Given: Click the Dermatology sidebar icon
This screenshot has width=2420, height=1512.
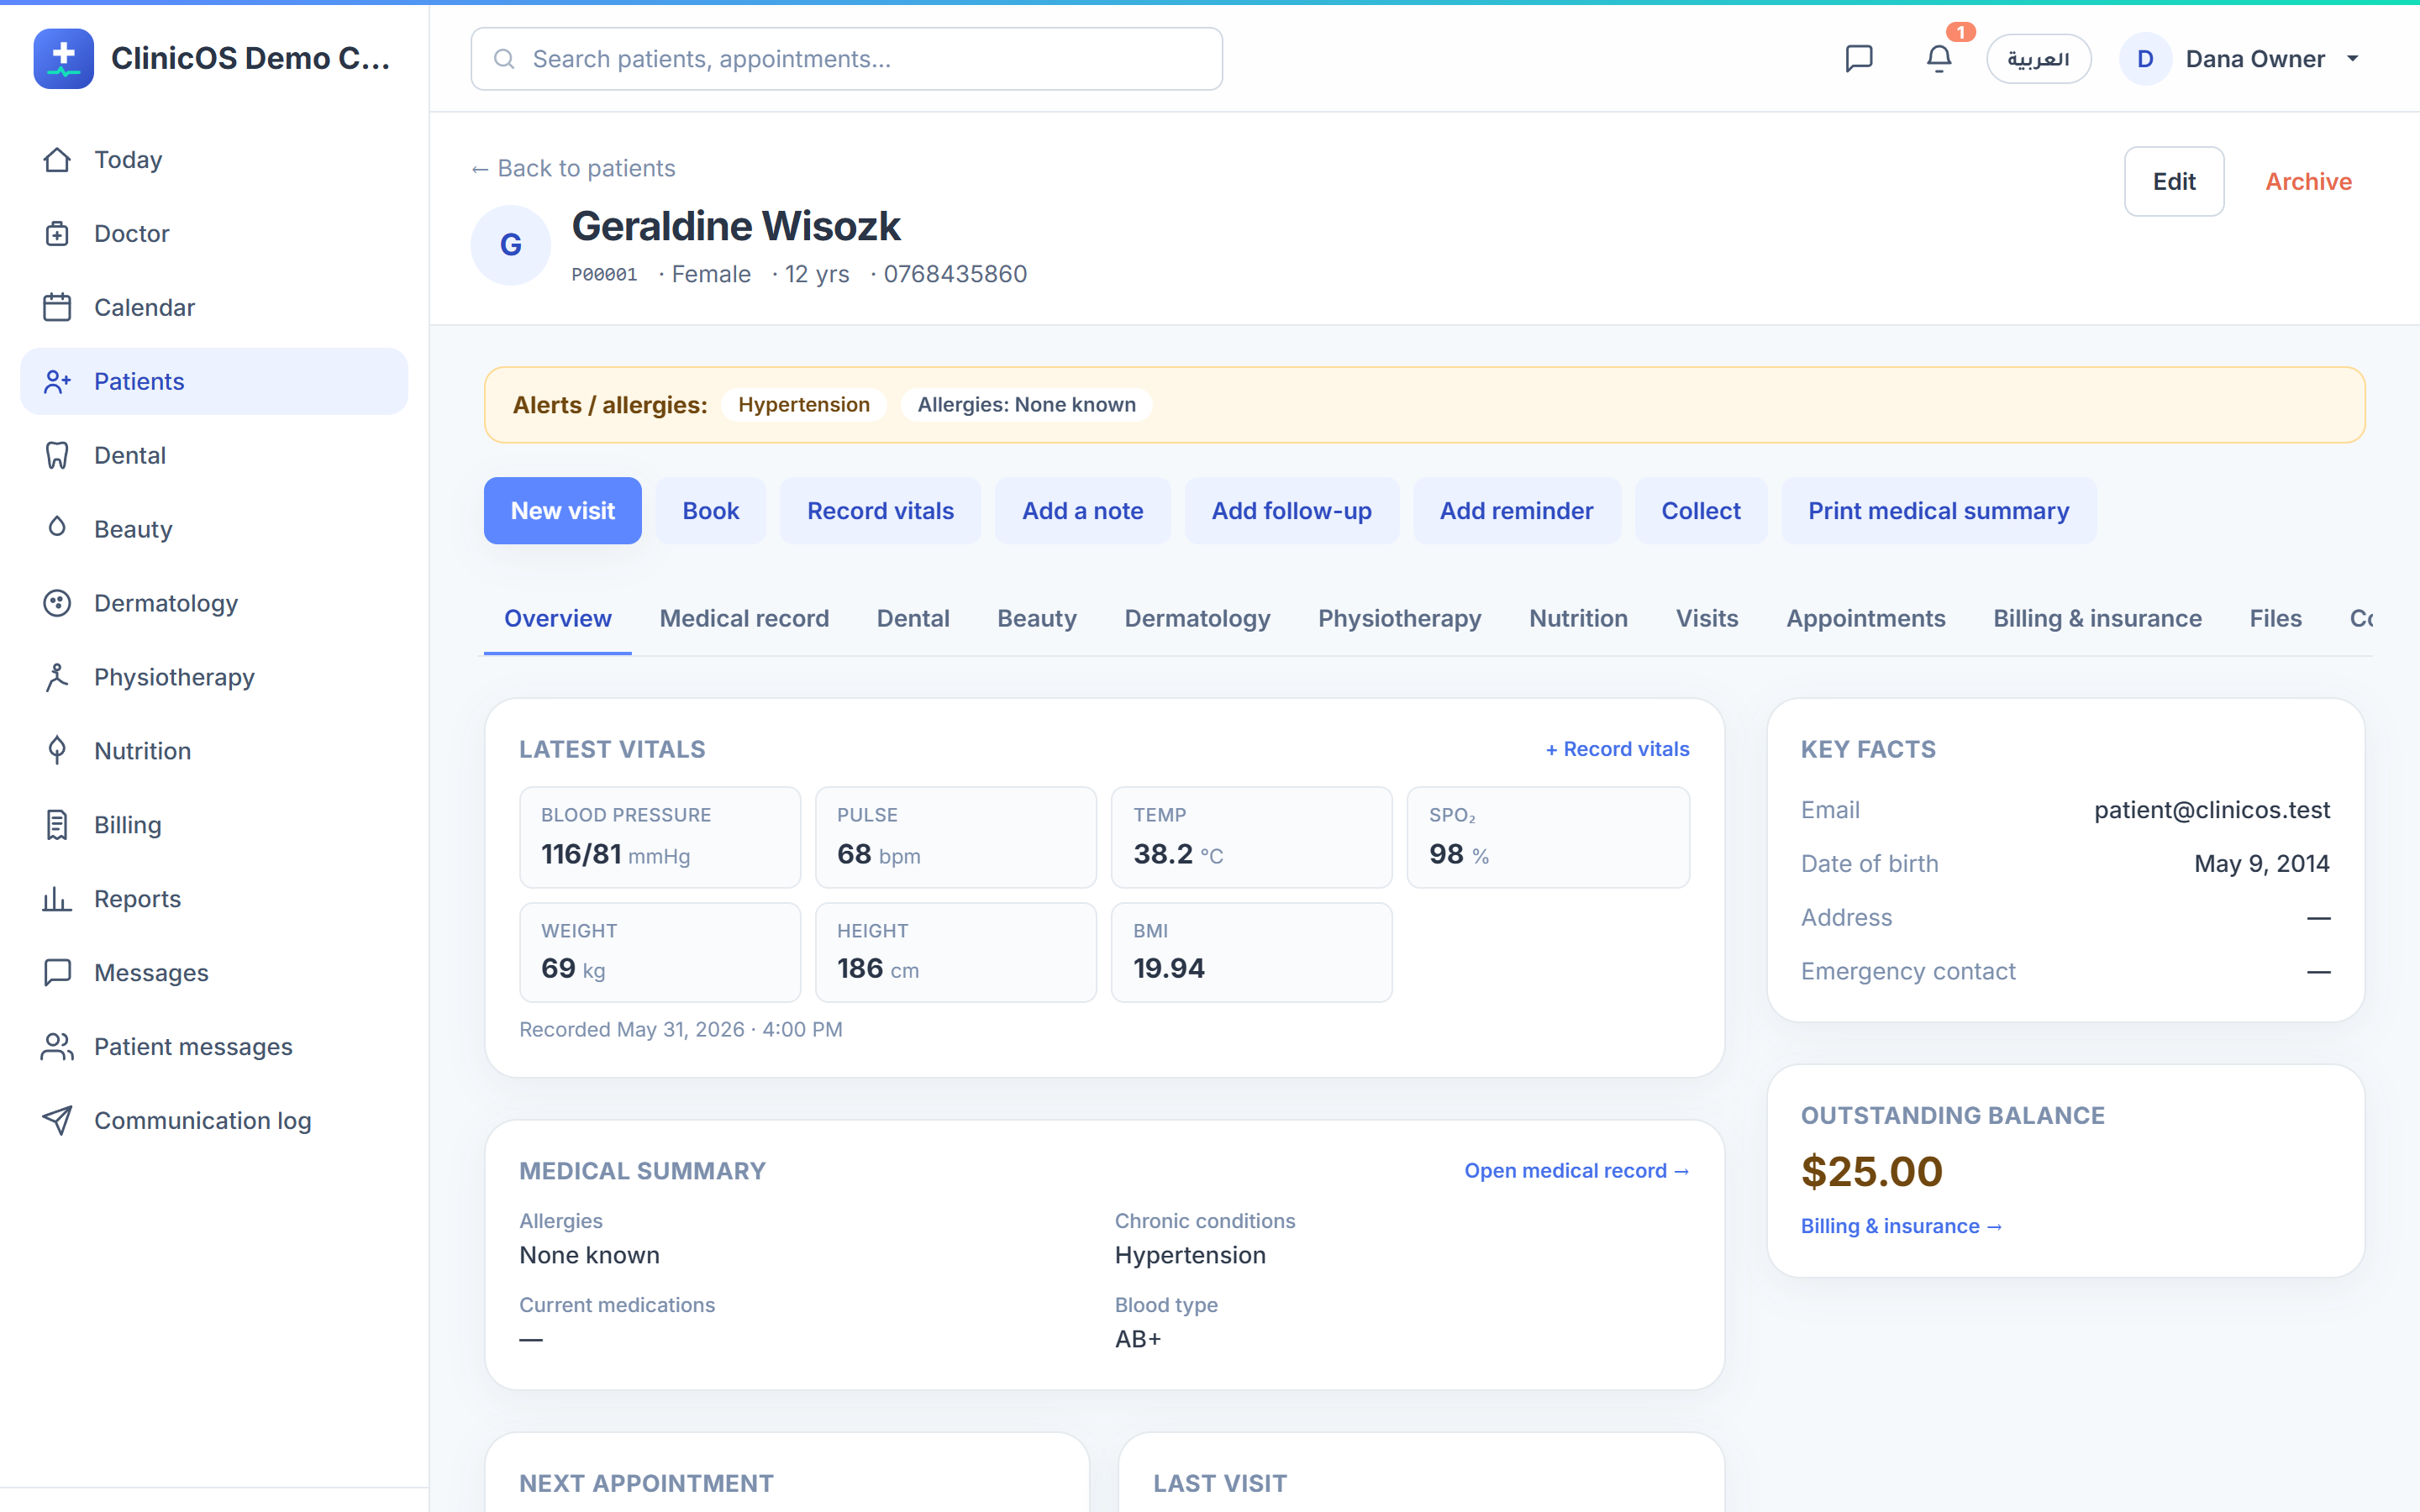Looking at the screenshot, I should point(57,604).
